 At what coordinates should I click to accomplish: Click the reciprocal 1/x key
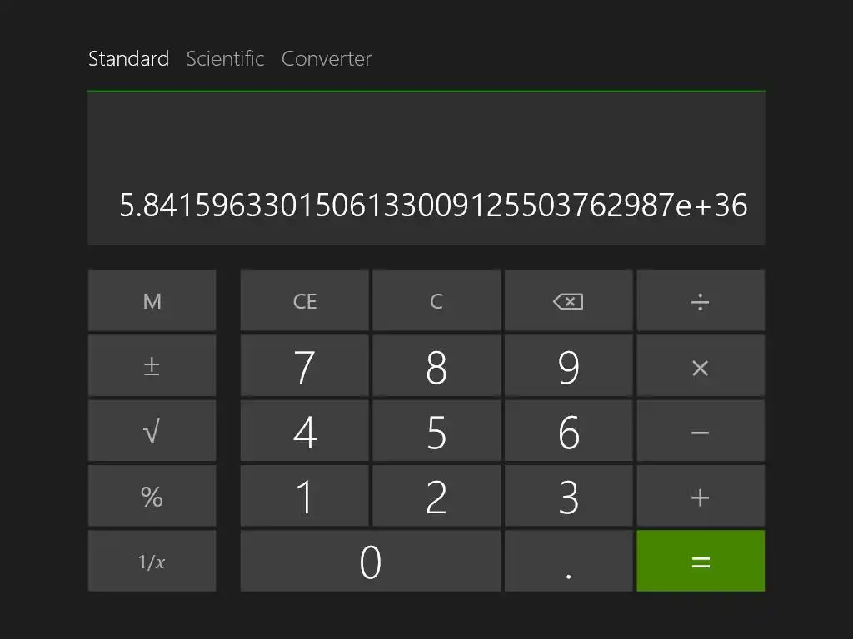152,561
